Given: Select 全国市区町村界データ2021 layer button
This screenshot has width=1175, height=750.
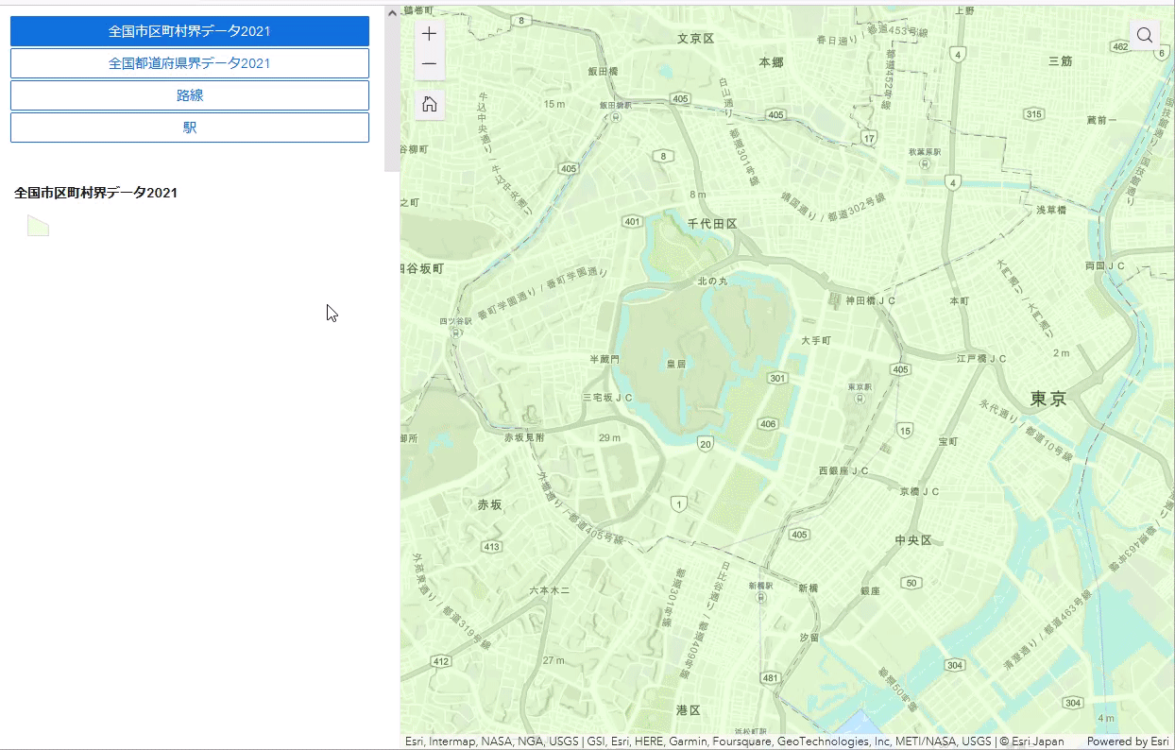Looking at the screenshot, I should [x=190, y=31].
